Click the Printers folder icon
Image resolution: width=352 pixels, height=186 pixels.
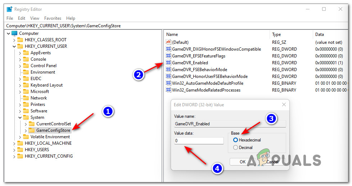[26, 104]
